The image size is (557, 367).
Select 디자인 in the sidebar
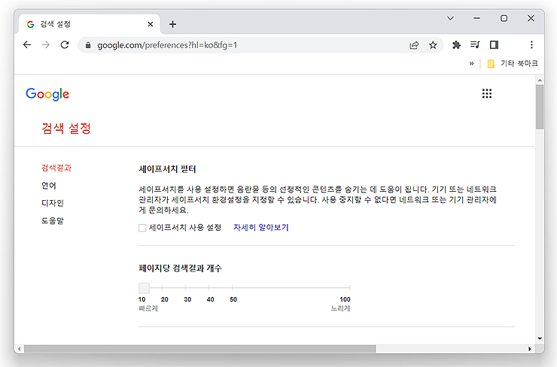pos(53,203)
